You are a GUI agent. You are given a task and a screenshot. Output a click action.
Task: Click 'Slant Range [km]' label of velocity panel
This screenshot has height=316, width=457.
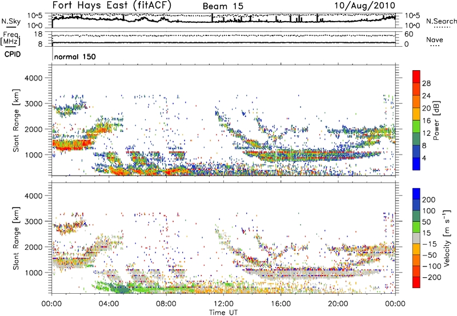[16, 238]
